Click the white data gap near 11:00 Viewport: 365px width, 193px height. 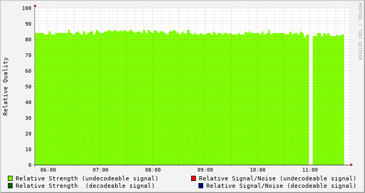[311, 100]
